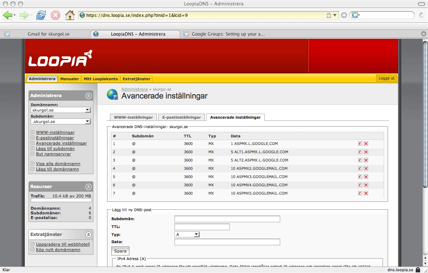Screen dimensions: 428x273
Task: Open Köp nytt domännamn link
Action: point(58,250)
